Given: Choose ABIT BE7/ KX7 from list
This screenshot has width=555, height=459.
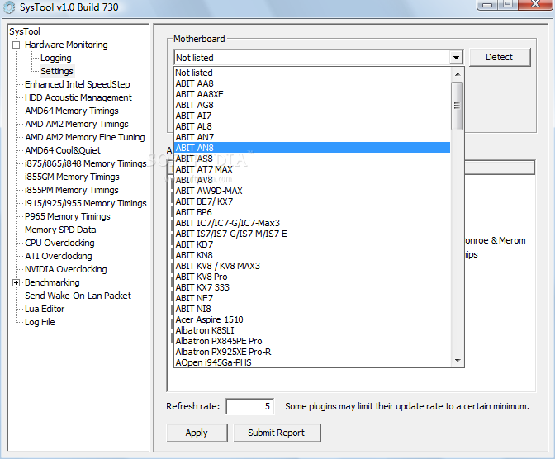Looking at the screenshot, I should pyautogui.click(x=312, y=201).
